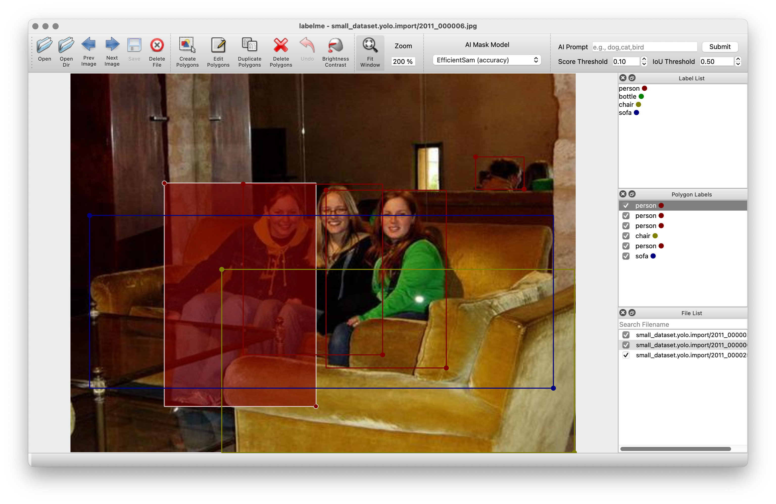Go to Next Image
This screenshot has height=504, width=776.
(x=112, y=45)
